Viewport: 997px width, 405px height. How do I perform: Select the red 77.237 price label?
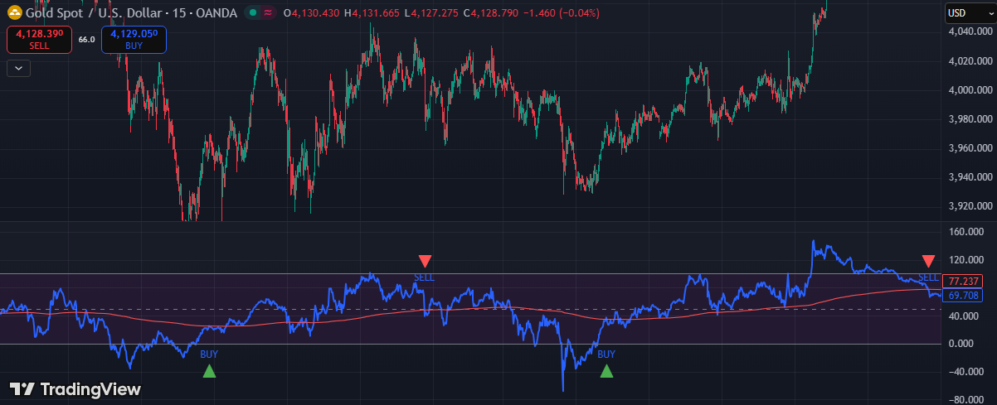pyautogui.click(x=965, y=282)
